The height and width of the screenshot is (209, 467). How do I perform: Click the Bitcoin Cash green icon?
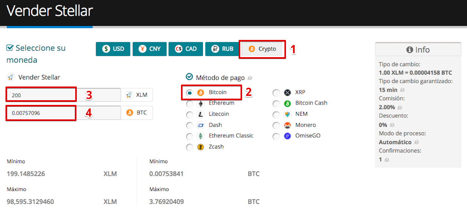[287, 104]
